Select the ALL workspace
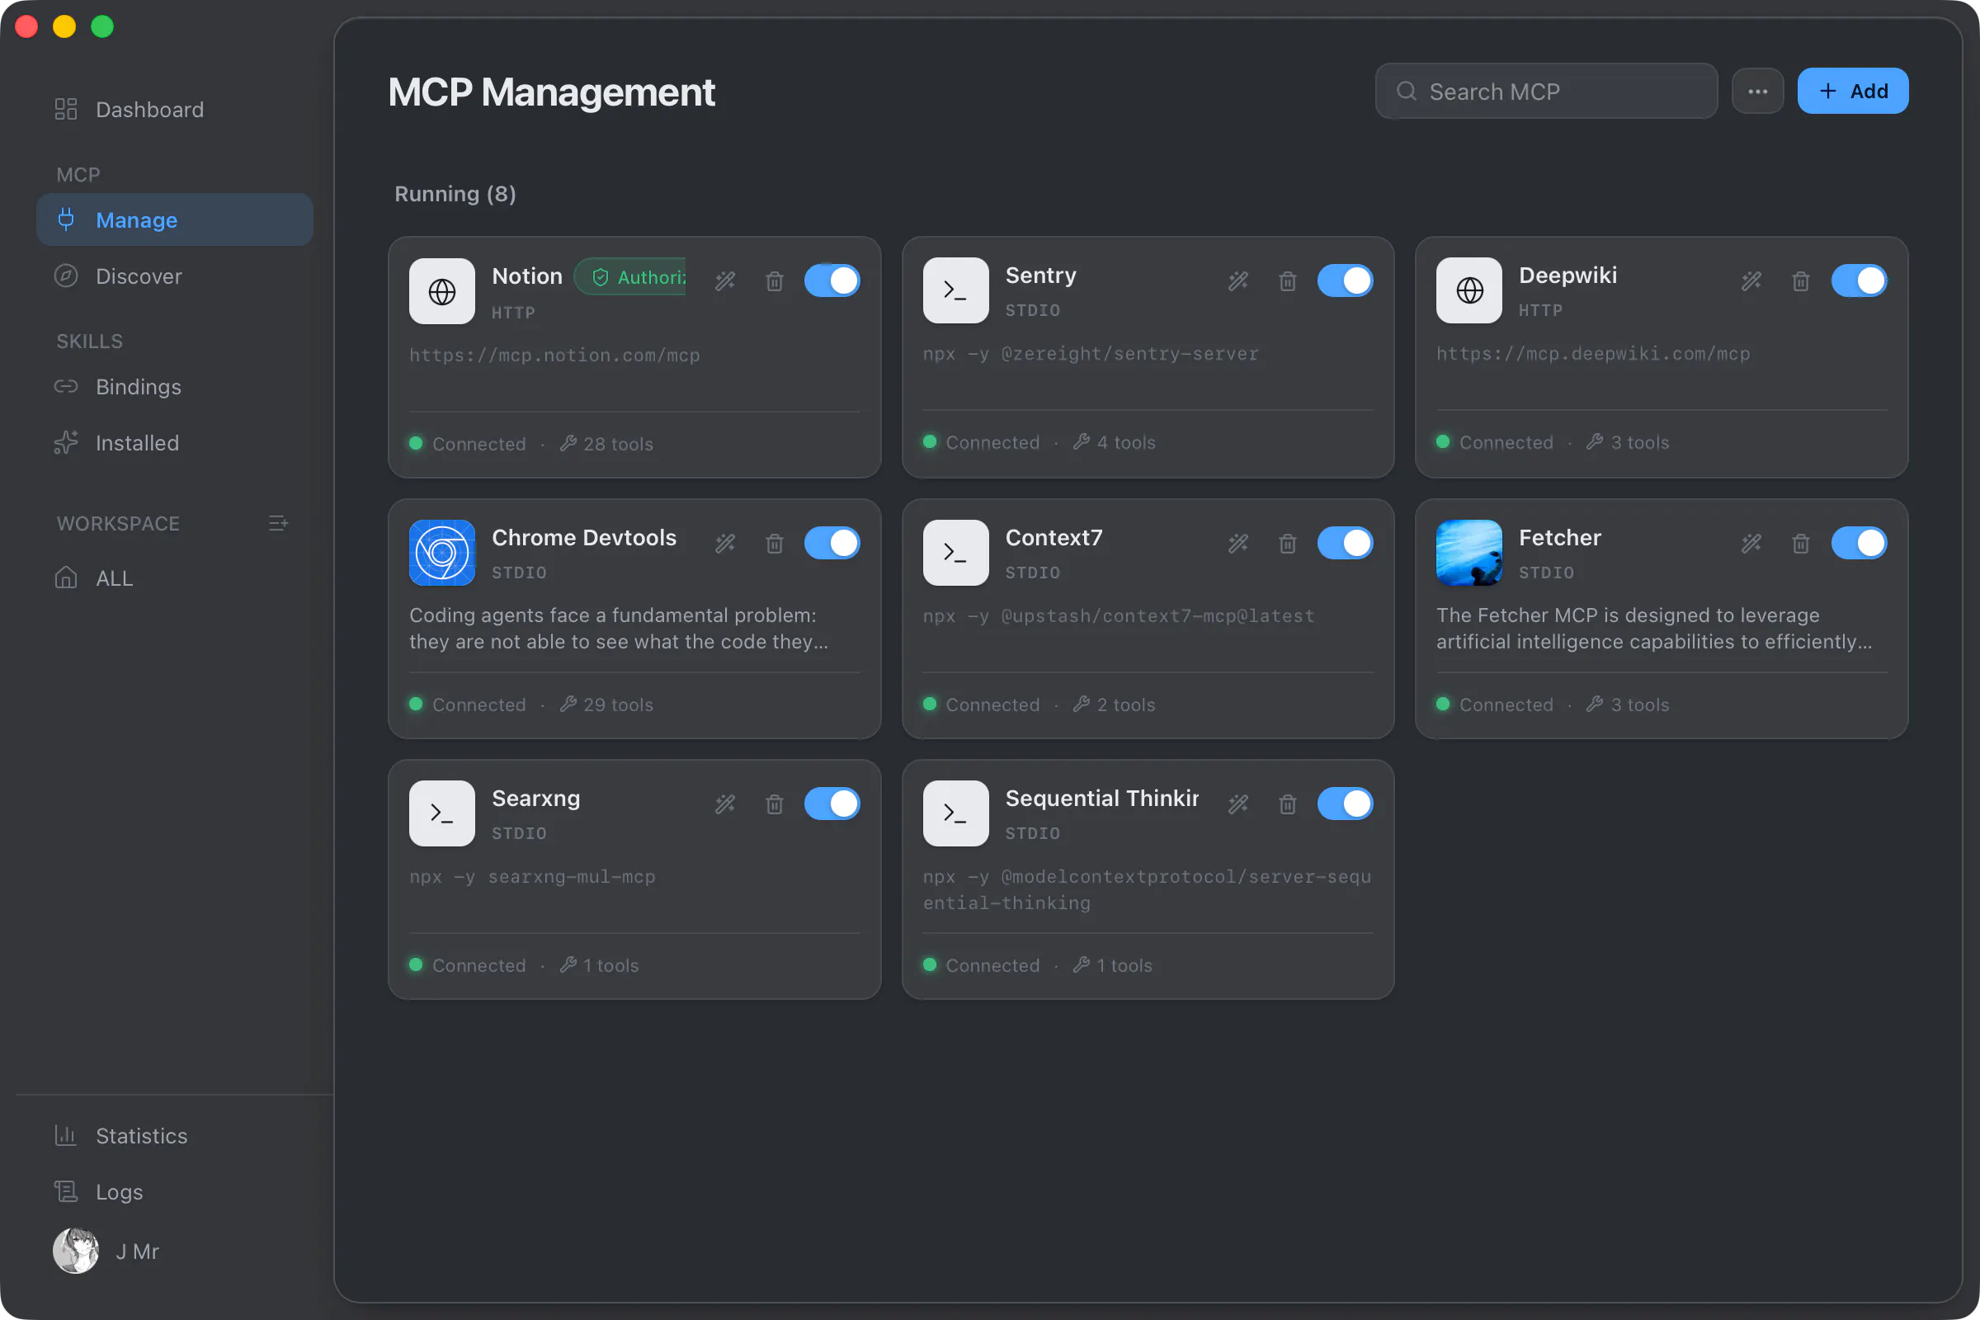This screenshot has height=1320, width=1980. click(175, 578)
